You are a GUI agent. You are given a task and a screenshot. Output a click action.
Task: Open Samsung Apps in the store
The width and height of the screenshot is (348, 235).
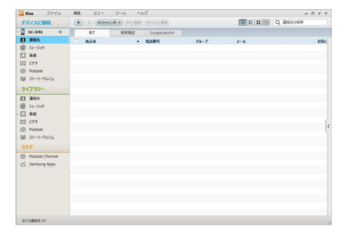pyautogui.click(x=43, y=164)
